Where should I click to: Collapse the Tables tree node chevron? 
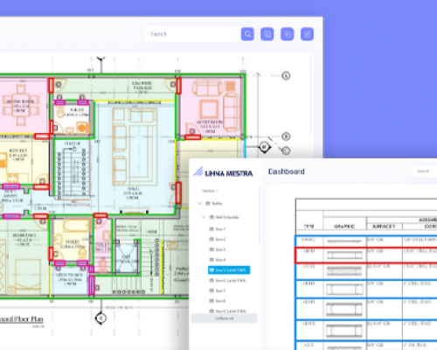click(x=200, y=203)
